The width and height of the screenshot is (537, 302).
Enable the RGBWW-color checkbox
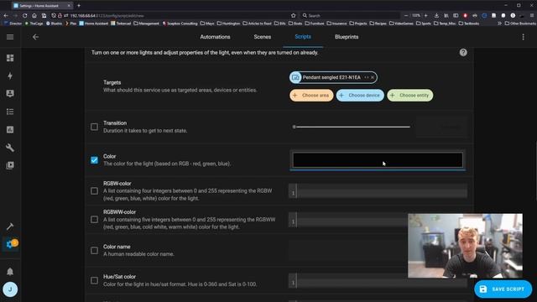94,220
